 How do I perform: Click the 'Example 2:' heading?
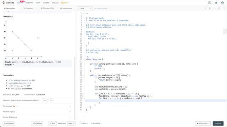coord(8,17)
